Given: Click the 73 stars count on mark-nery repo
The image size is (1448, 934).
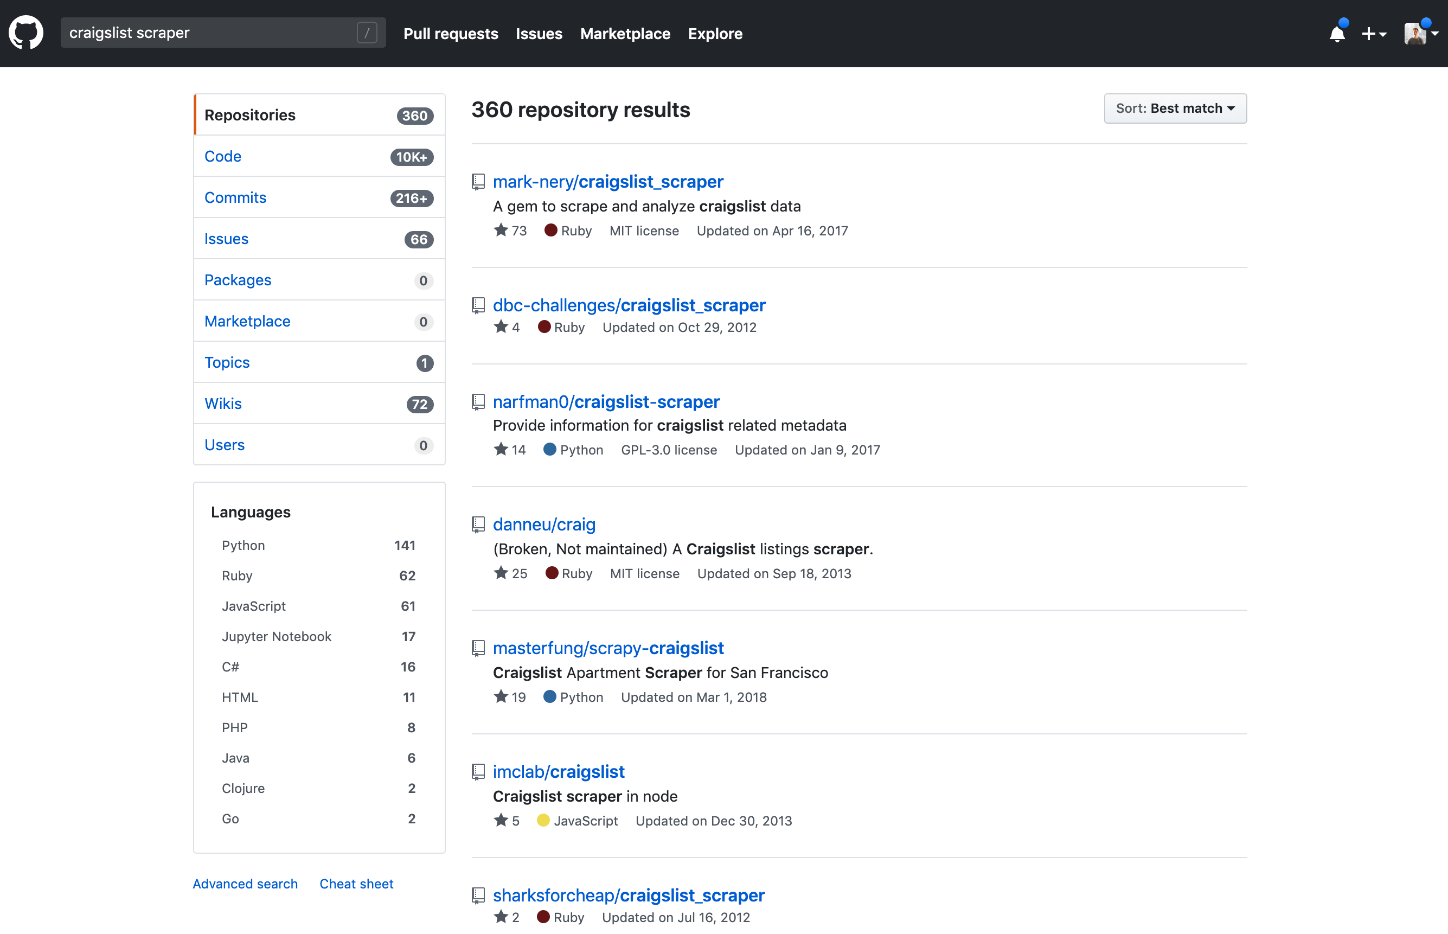Looking at the screenshot, I should tap(510, 231).
